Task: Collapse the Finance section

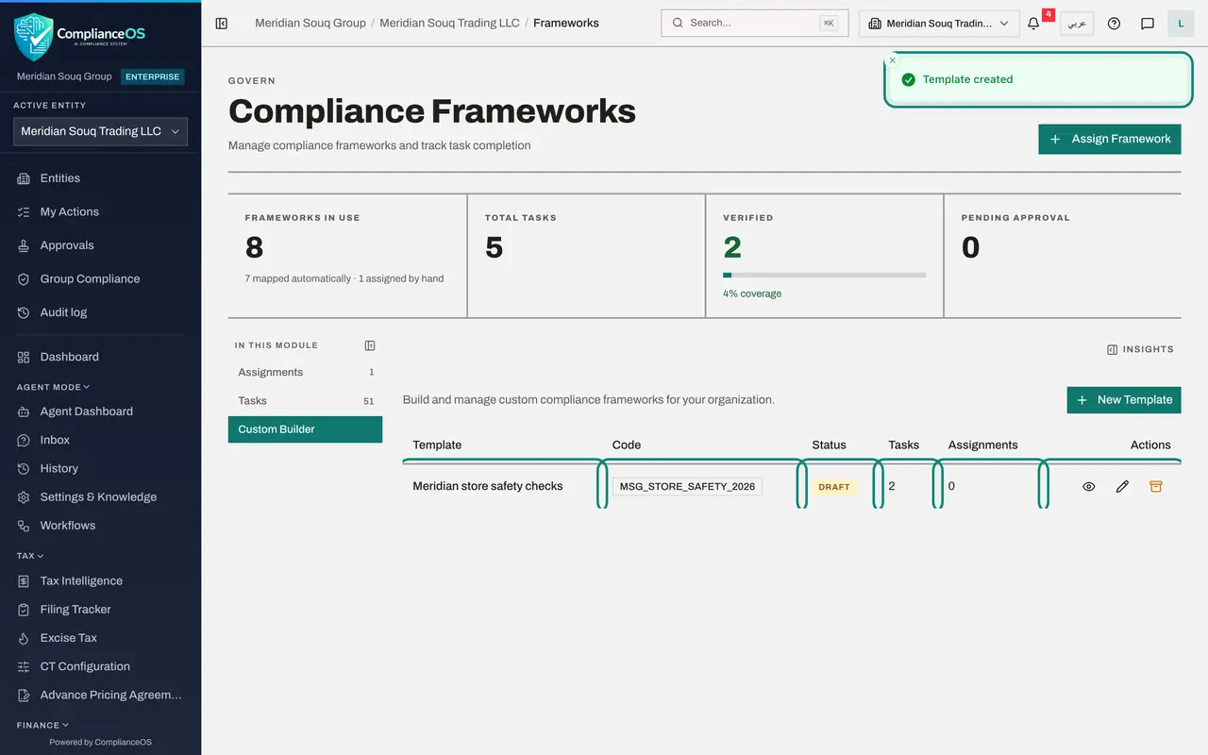Action: tap(43, 725)
